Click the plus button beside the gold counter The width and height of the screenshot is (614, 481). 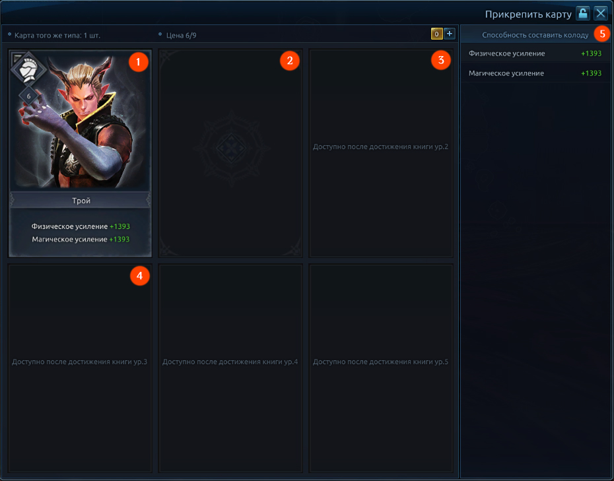pyautogui.click(x=449, y=34)
